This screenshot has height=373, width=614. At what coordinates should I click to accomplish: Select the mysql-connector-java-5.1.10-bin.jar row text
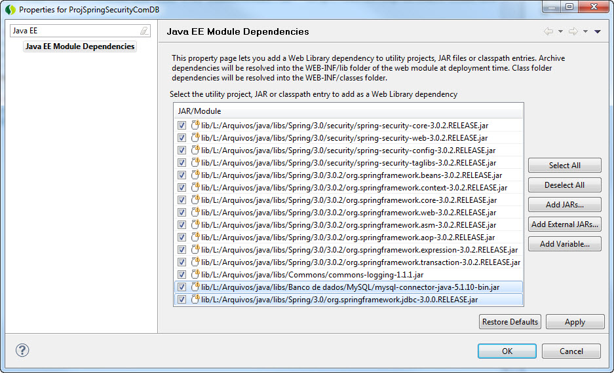[350, 287]
